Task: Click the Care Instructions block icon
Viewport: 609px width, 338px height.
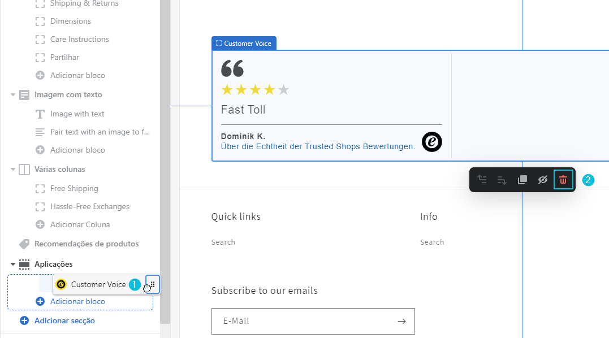Action: [40, 39]
